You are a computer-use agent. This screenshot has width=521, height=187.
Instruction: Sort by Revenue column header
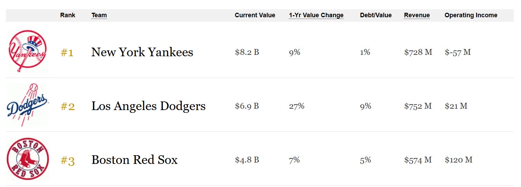click(x=417, y=15)
